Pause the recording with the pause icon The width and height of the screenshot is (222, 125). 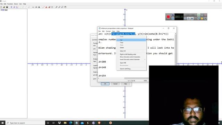[173, 18]
